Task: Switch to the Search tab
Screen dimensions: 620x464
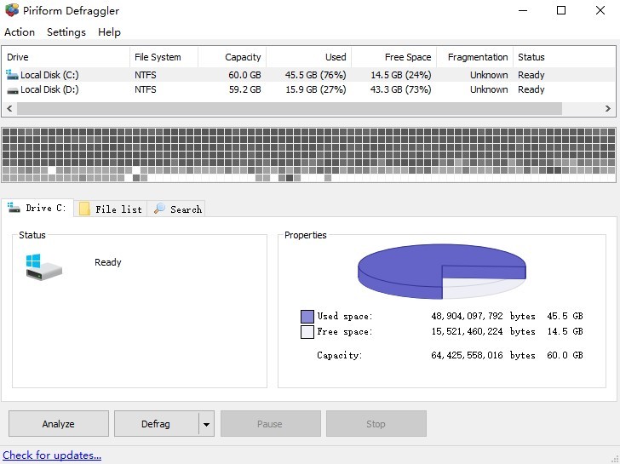Action: coord(176,209)
